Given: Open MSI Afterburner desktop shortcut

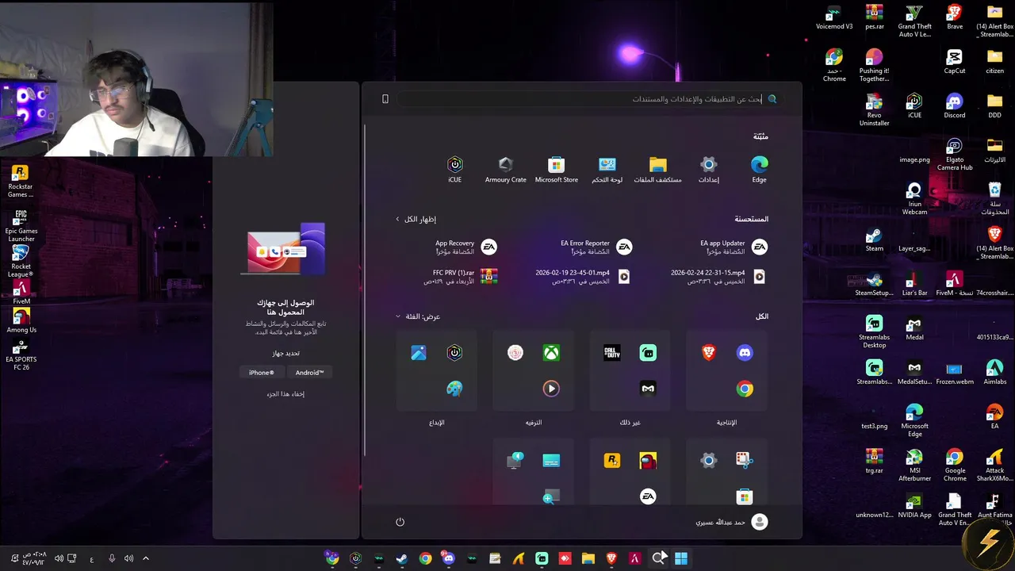Looking at the screenshot, I should 914,466.
